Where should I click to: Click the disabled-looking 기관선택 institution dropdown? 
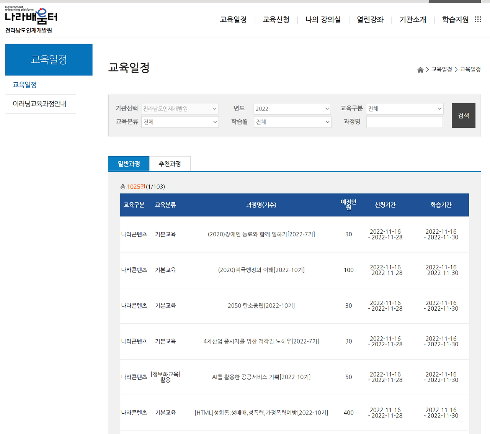tap(180, 108)
